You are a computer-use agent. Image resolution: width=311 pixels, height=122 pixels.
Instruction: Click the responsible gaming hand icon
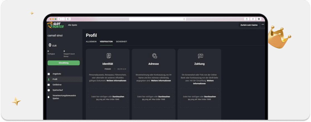click(49, 97)
